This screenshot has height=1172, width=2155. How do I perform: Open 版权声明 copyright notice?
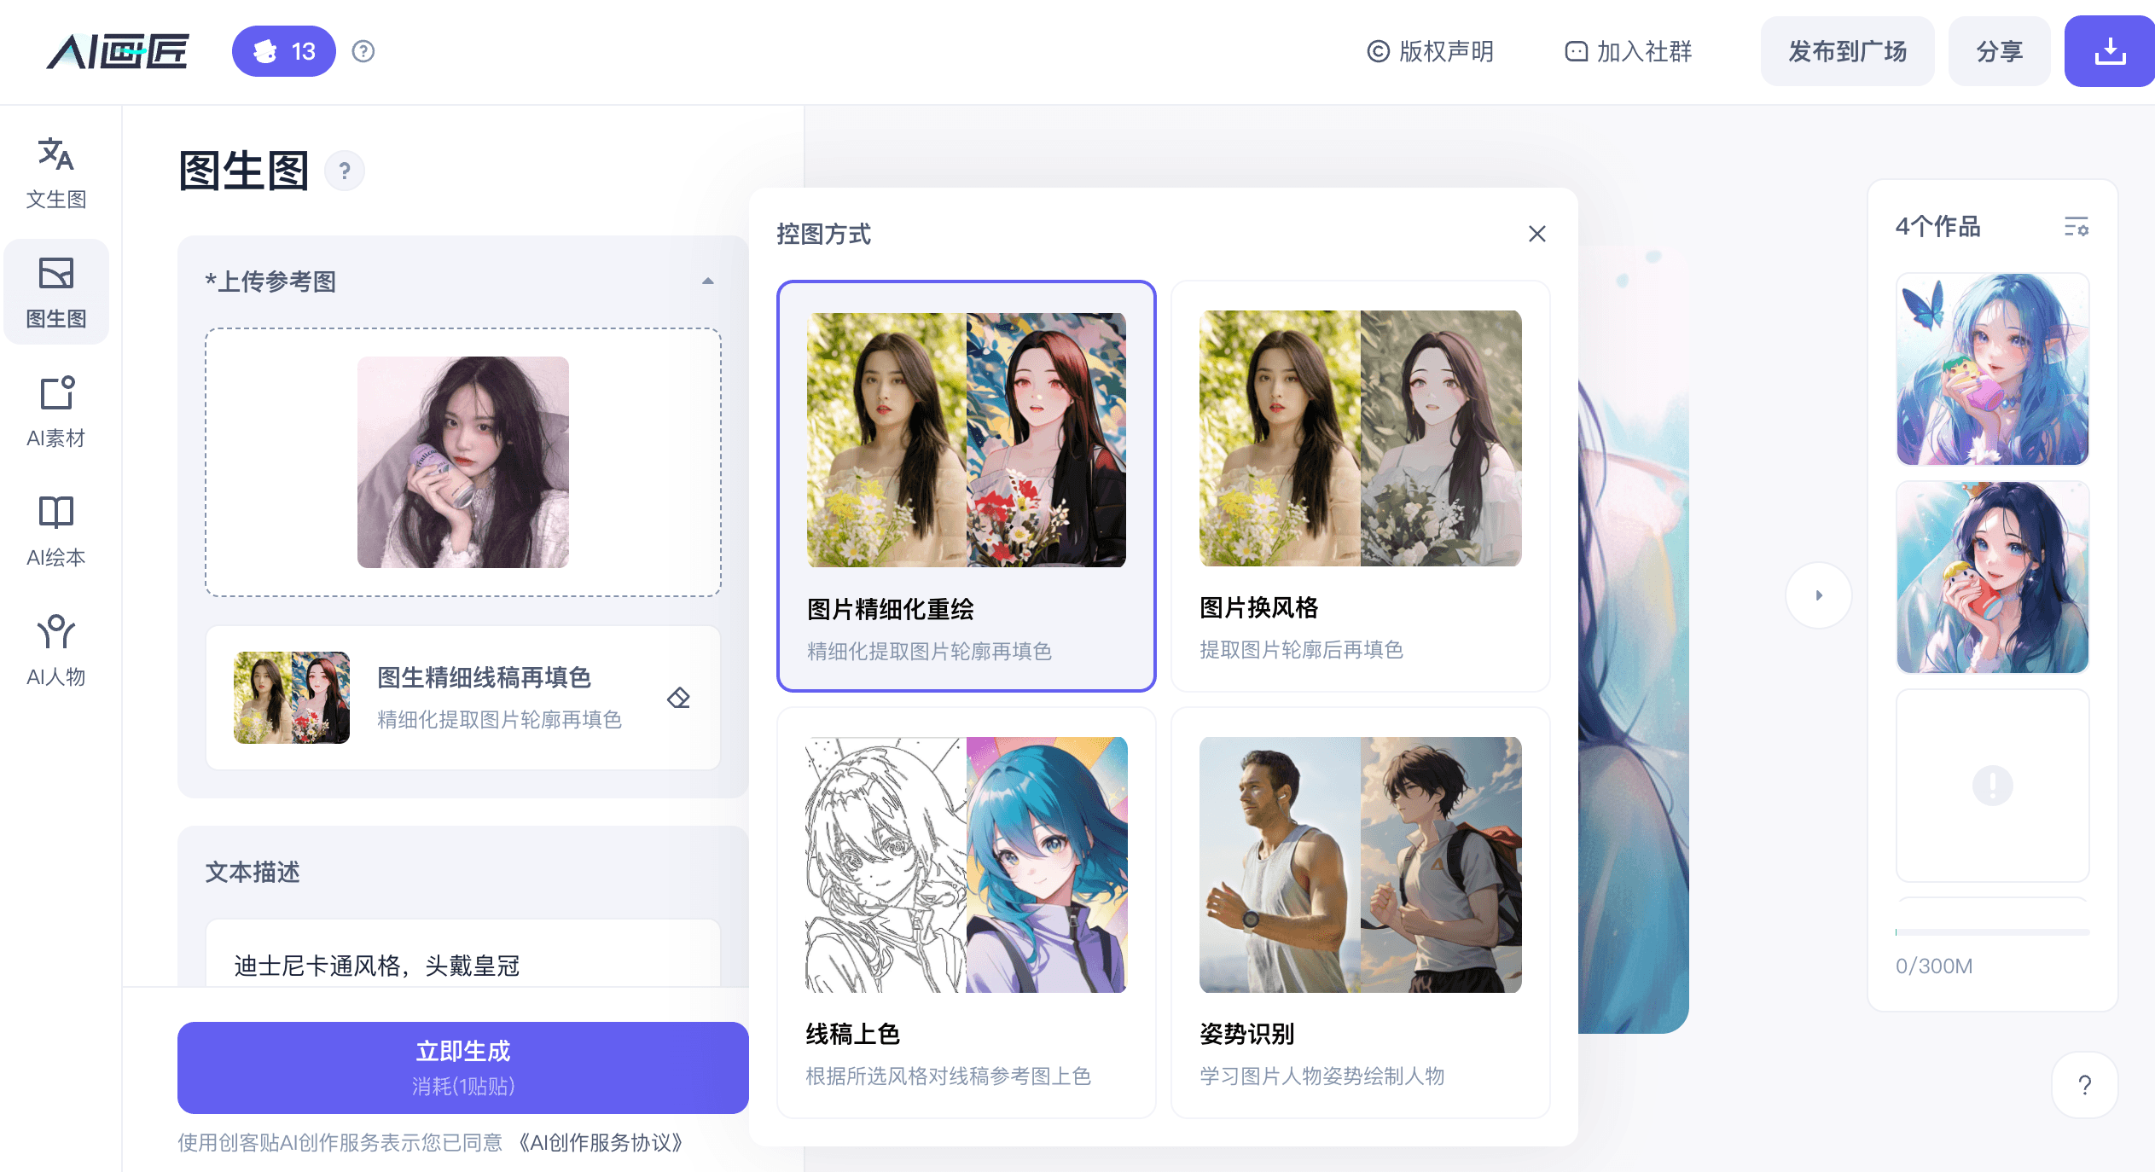coord(1431,51)
